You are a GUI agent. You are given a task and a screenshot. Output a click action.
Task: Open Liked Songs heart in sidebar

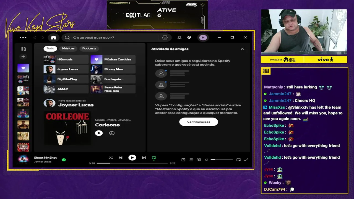[23, 68]
